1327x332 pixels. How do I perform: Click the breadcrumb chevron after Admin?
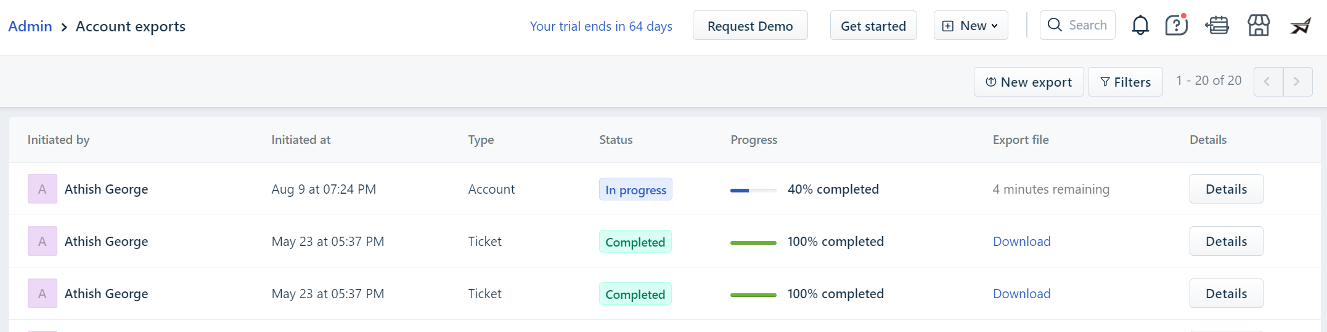tap(64, 27)
